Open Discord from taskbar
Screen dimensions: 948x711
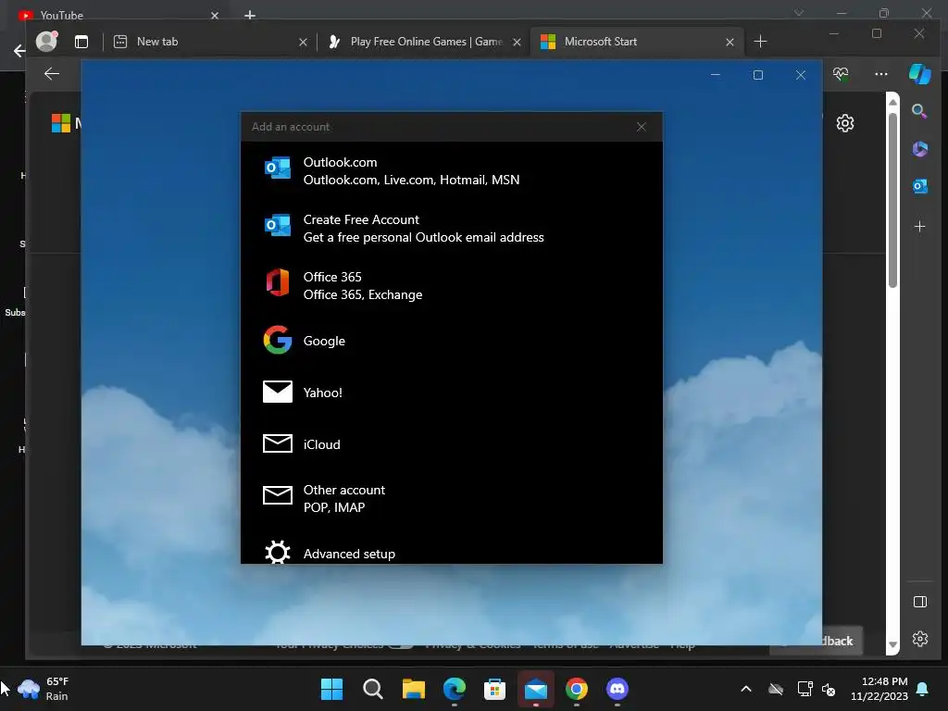[x=617, y=689]
